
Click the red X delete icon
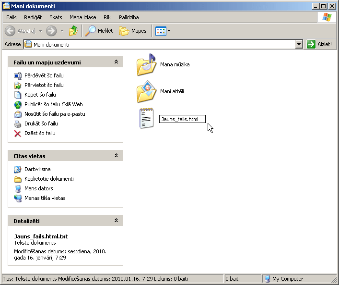[18, 134]
